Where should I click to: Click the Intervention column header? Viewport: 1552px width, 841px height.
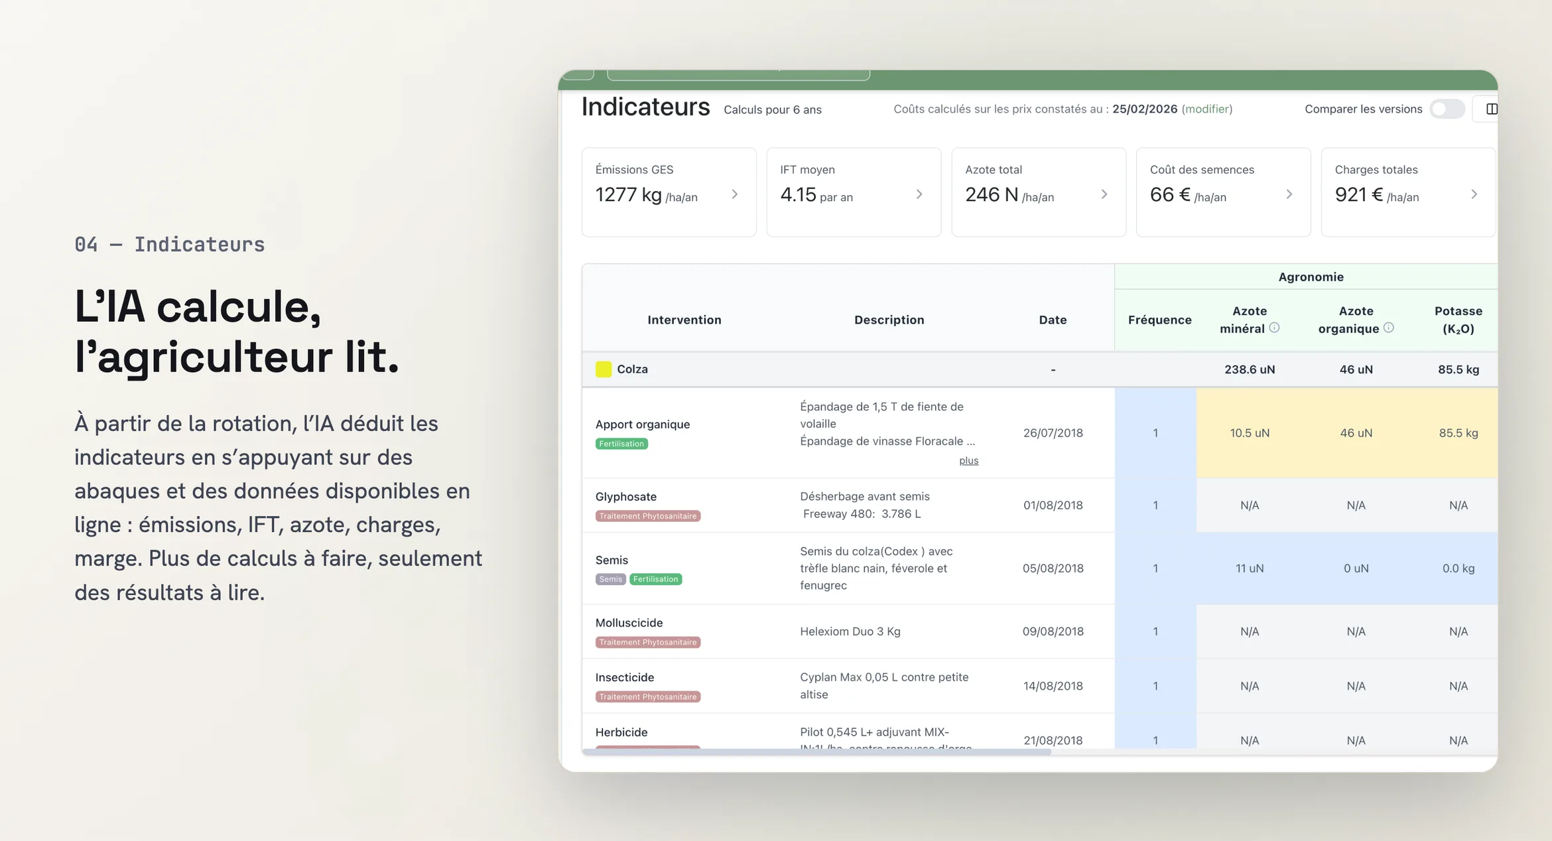(x=684, y=320)
